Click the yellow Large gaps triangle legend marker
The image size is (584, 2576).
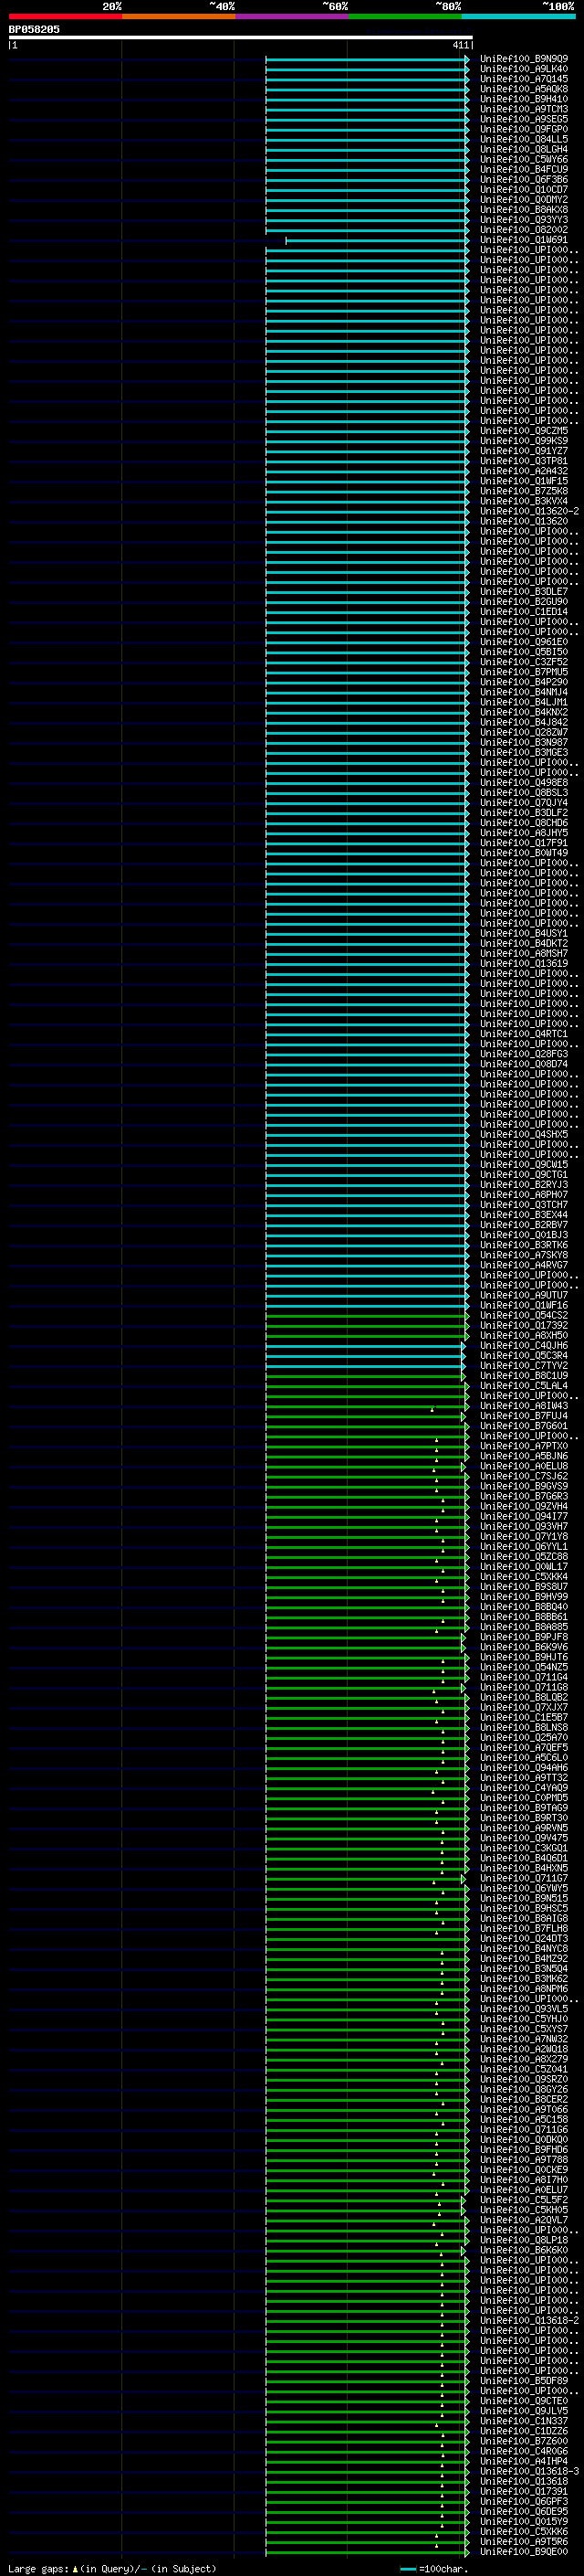click(x=75, y=2569)
